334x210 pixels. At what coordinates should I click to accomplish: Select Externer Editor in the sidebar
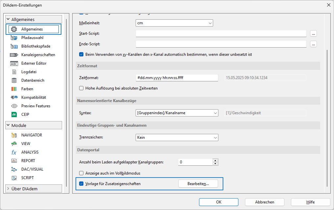point(33,63)
